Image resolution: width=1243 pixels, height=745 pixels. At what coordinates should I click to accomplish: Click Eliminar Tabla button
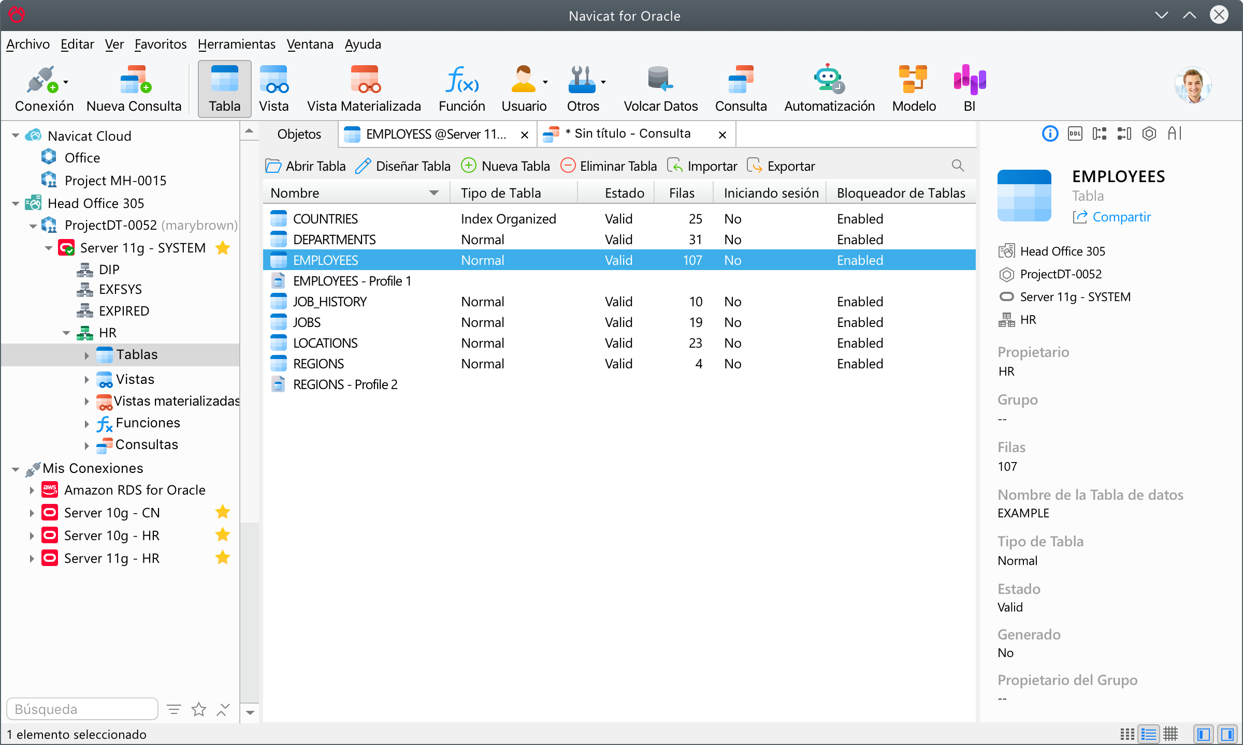[x=609, y=166]
